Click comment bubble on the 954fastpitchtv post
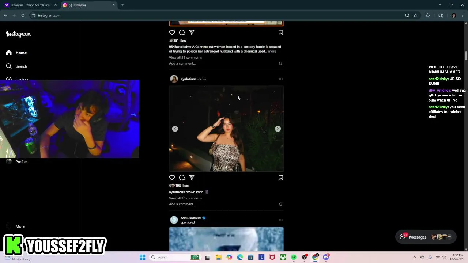This screenshot has height=263, width=468. (182, 33)
